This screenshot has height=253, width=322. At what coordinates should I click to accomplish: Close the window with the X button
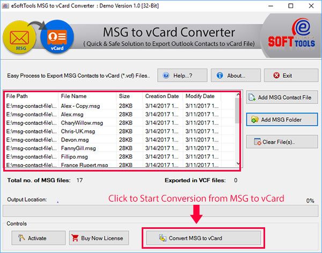tap(311, 6)
